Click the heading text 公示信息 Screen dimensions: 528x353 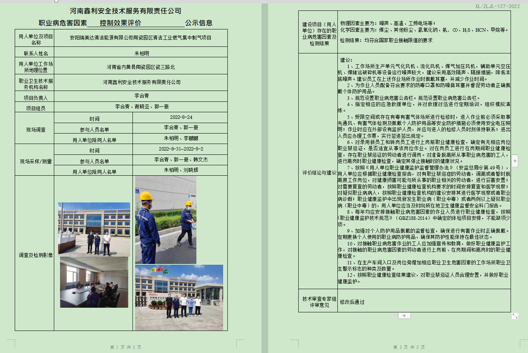[x=199, y=23]
